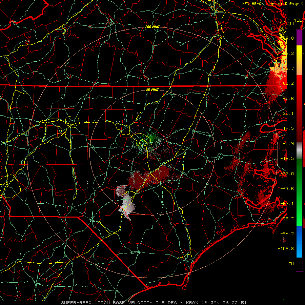
Task: Click the 30.1 value on velocity scale
Action: (288, 114)
